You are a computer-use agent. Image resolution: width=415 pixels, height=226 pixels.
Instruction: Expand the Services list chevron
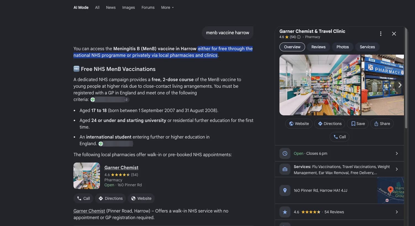pyautogui.click(x=397, y=169)
